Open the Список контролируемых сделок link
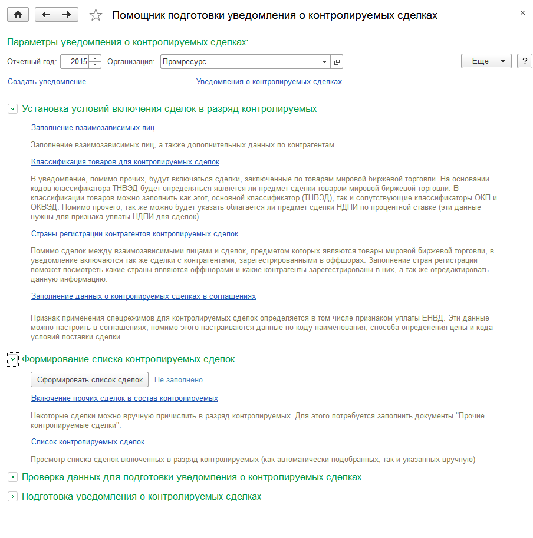Screen dimensions: 533x538 click(x=87, y=442)
